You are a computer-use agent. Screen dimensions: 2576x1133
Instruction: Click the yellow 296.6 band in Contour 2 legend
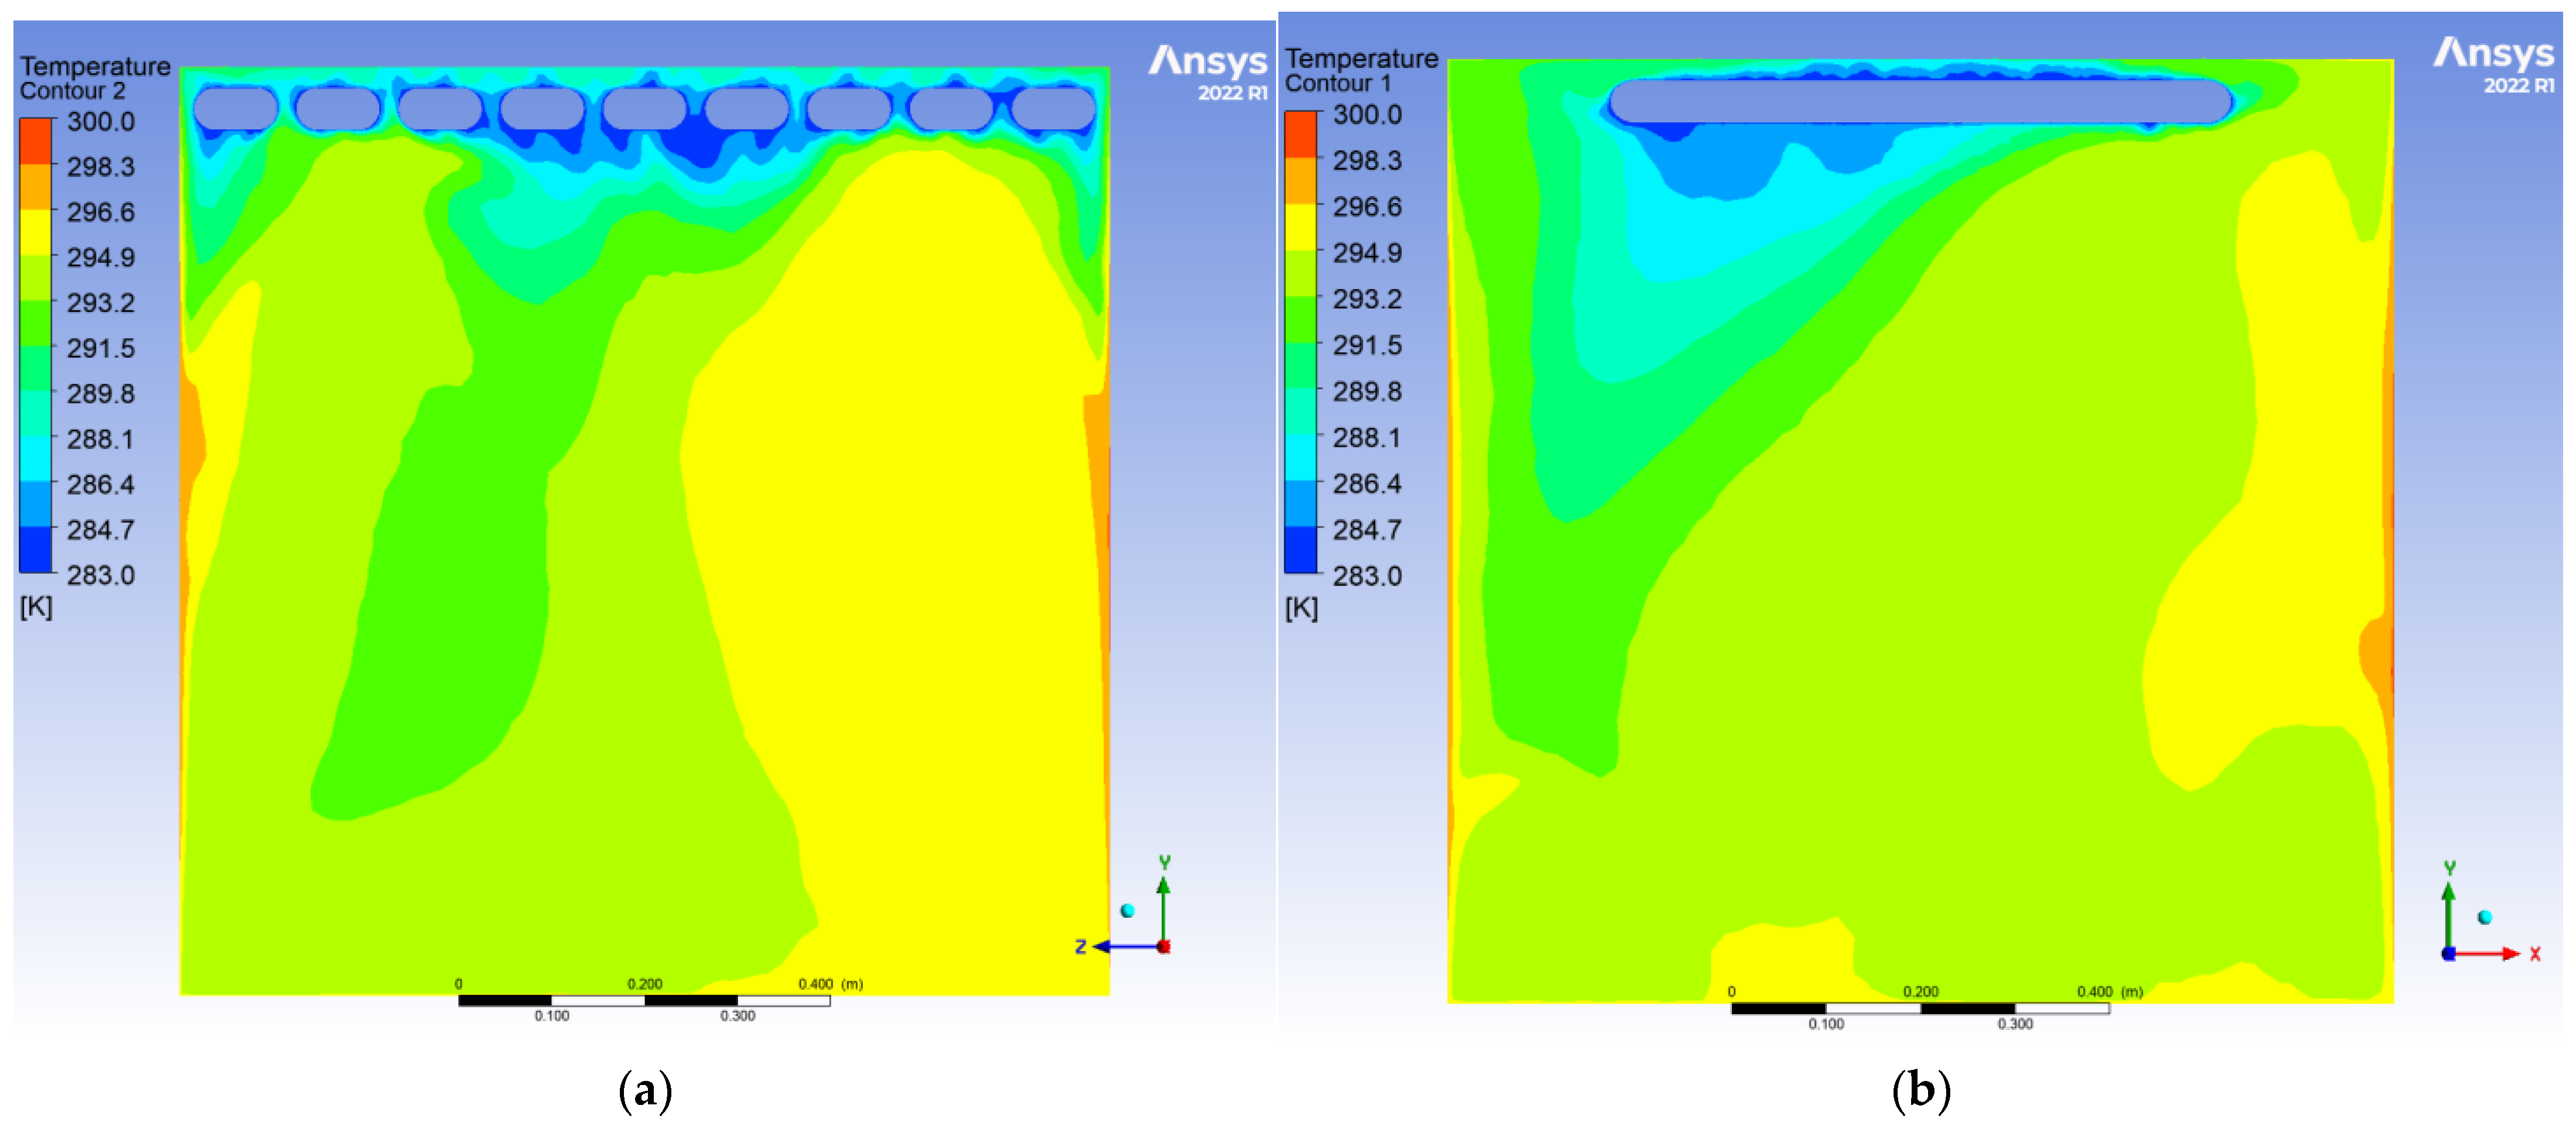36,231
